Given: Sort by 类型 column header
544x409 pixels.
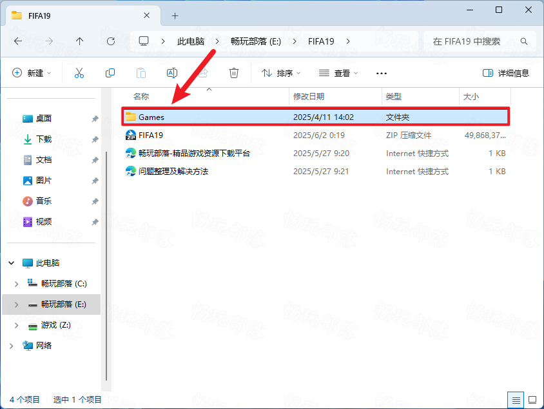Looking at the screenshot, I should click(x=394, y=96).
